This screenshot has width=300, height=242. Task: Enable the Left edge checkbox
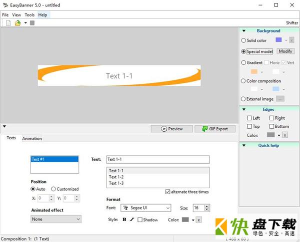tap(249, 118)
